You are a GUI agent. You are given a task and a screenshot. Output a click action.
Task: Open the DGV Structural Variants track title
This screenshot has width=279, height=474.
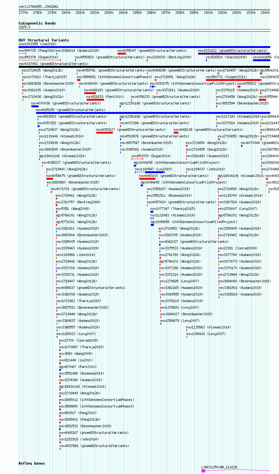[x=44, y=40]
